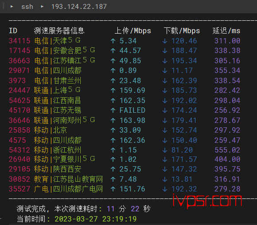Click upload value 33.09
Image resolution: width=257 pixels, height=225 pixels.
pos(130,130)
